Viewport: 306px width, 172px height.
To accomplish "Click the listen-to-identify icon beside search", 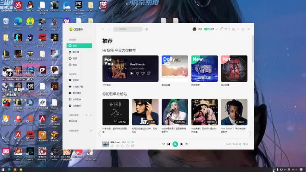I will pos(146,29).
